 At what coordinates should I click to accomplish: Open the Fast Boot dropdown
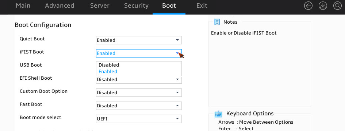139,106
